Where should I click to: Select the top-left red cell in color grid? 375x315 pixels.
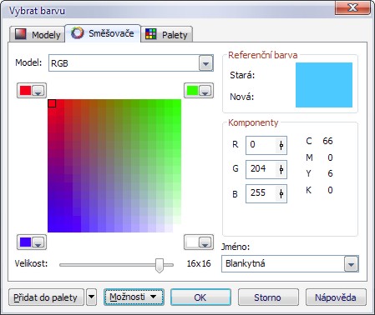point(52,103)
